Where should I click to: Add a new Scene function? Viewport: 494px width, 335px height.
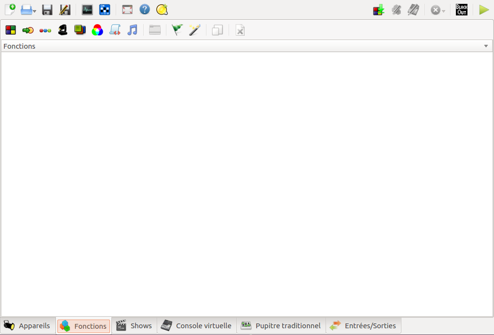[x=11, y=30]
